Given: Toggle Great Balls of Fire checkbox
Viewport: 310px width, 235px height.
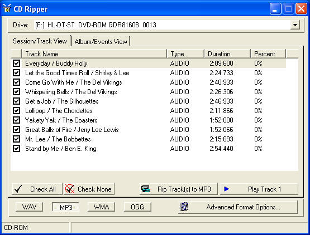Looking at the screenshot, I should tap(16, 130).
